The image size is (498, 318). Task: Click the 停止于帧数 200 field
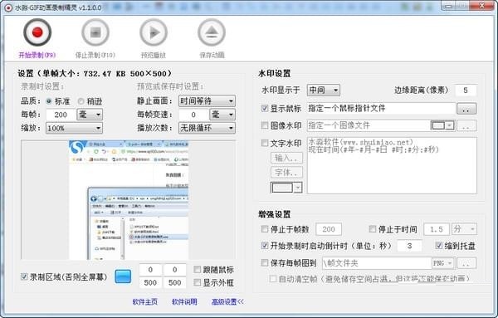329,229
